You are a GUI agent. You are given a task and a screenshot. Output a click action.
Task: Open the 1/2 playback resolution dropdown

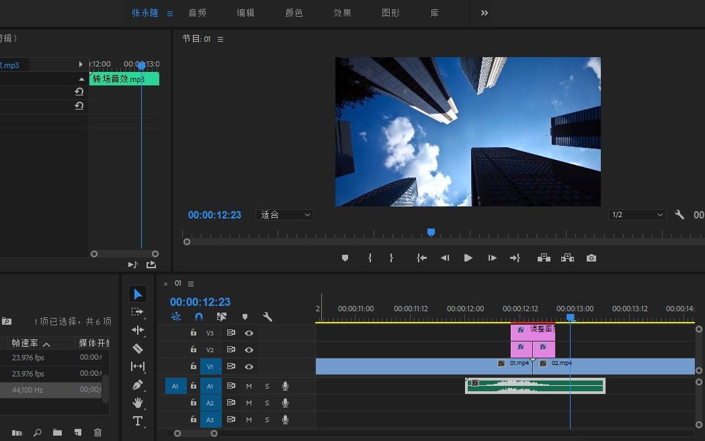coord(636,215)
